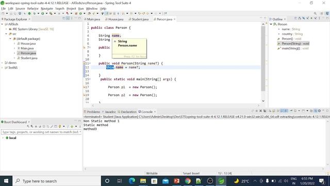Expand local node in Boot Dashboard
Viewport: 330px width, 186px height.
3,138
